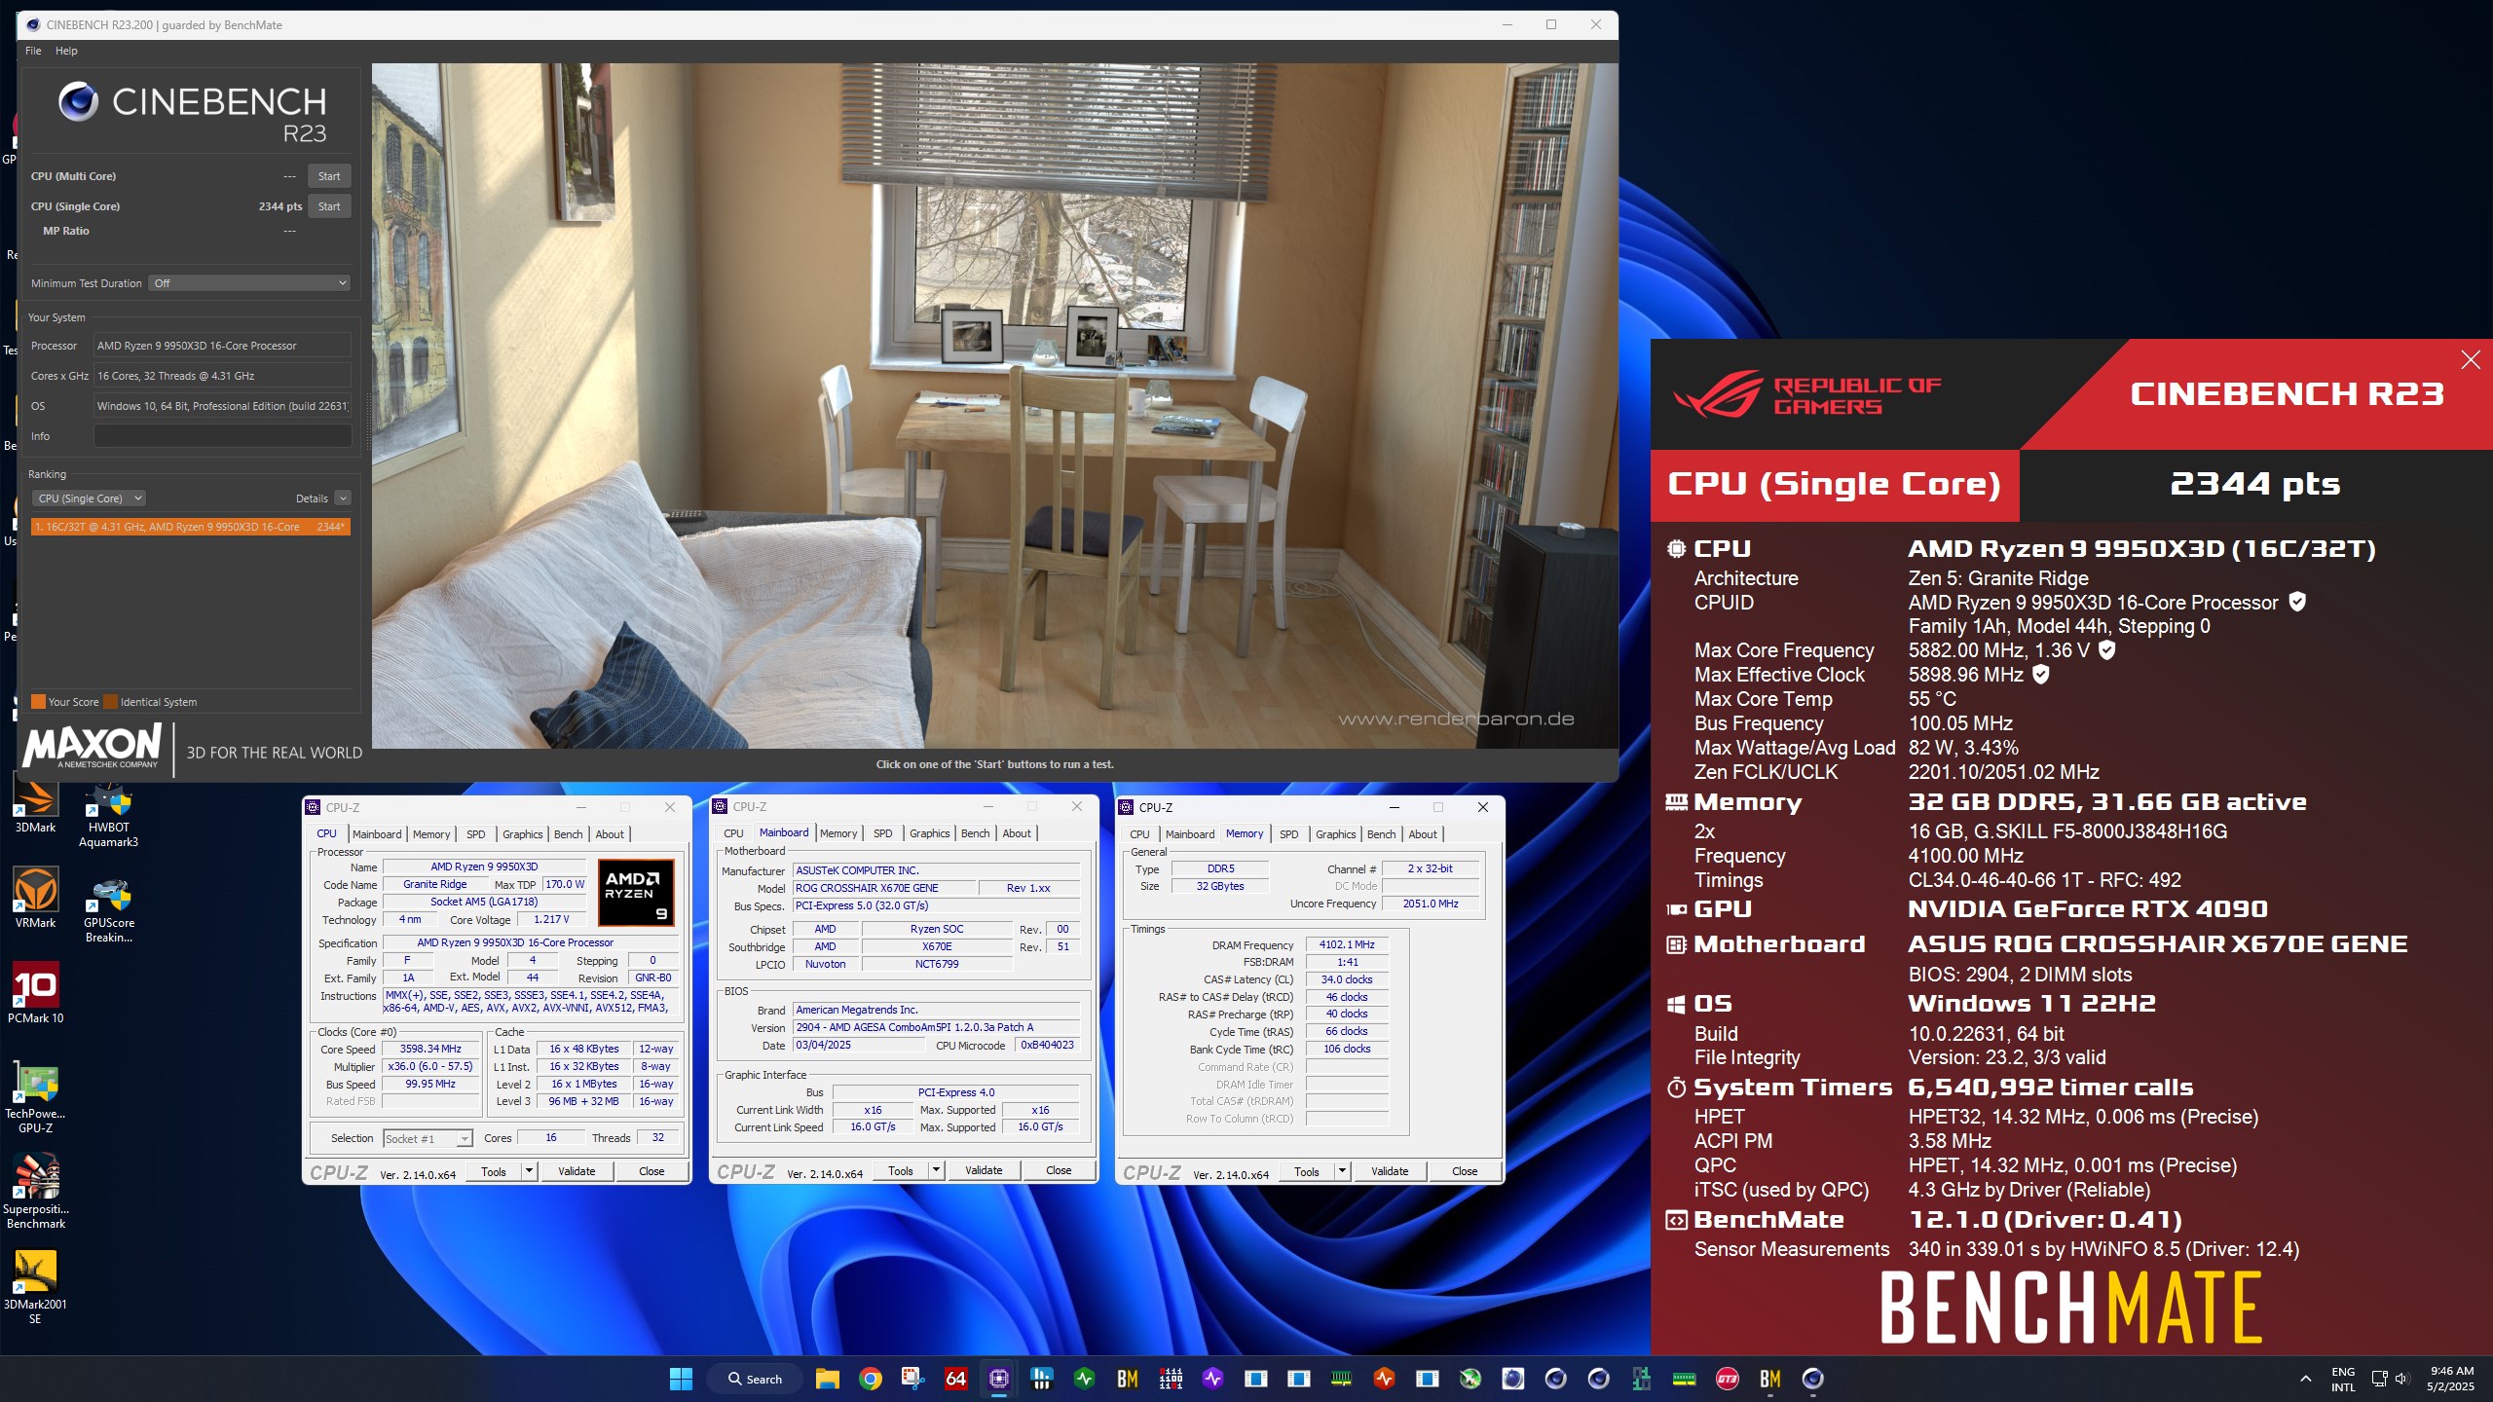The height and width of the screenshot is (1402, 2493).
Task: Open the volume control in system tray
Action: (x=2401, y=1379)
